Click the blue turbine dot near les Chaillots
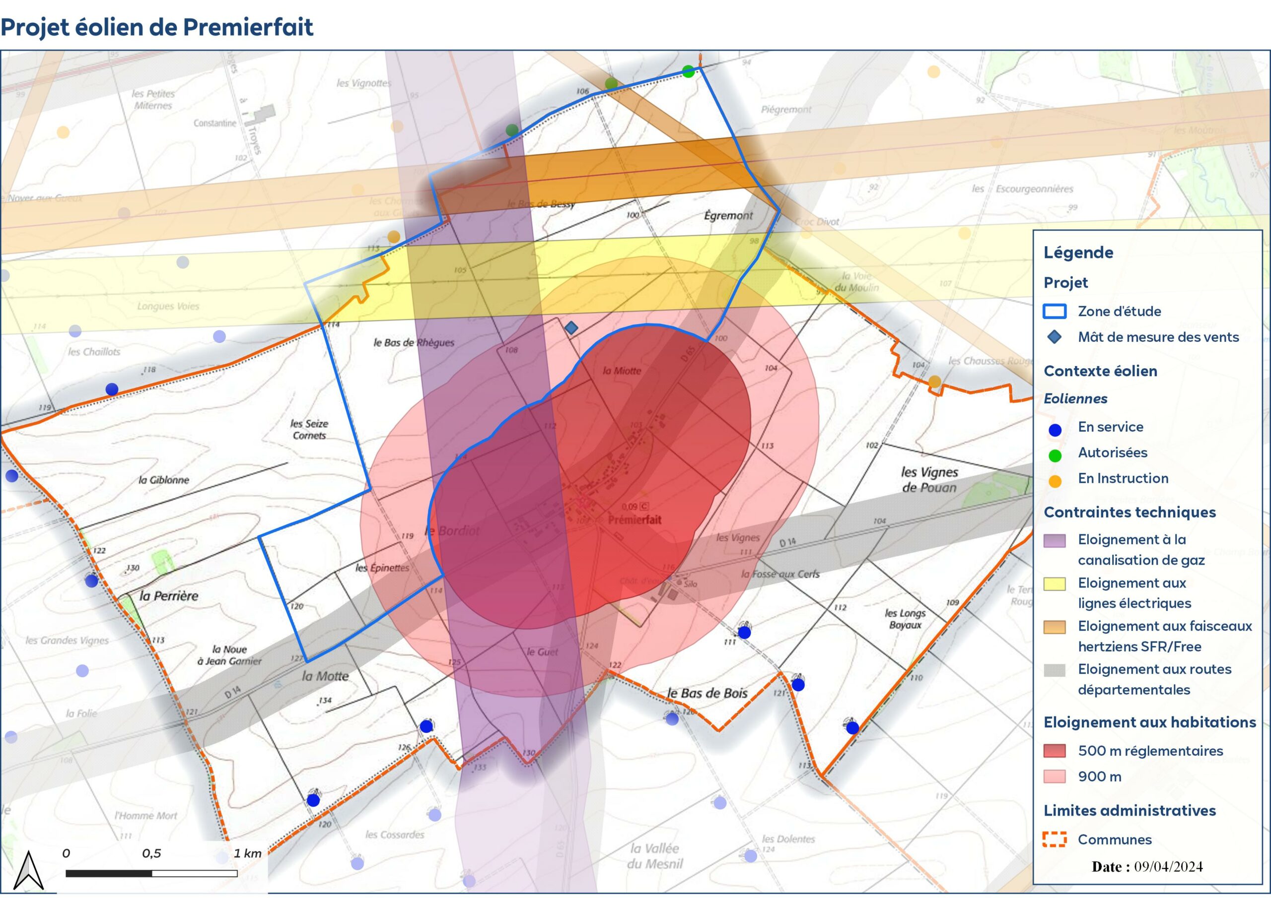This screenshot has width=1271, height=898. pyautogui.click(x=112, y=389)
